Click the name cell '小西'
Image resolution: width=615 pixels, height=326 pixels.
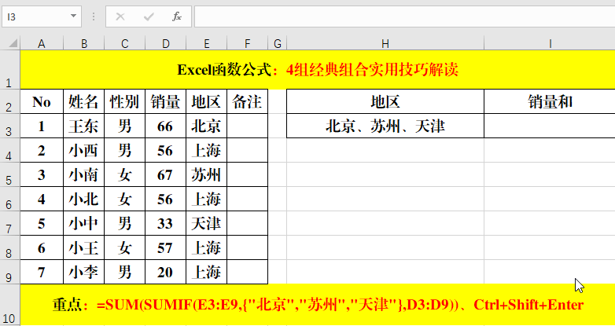(84, 150)
